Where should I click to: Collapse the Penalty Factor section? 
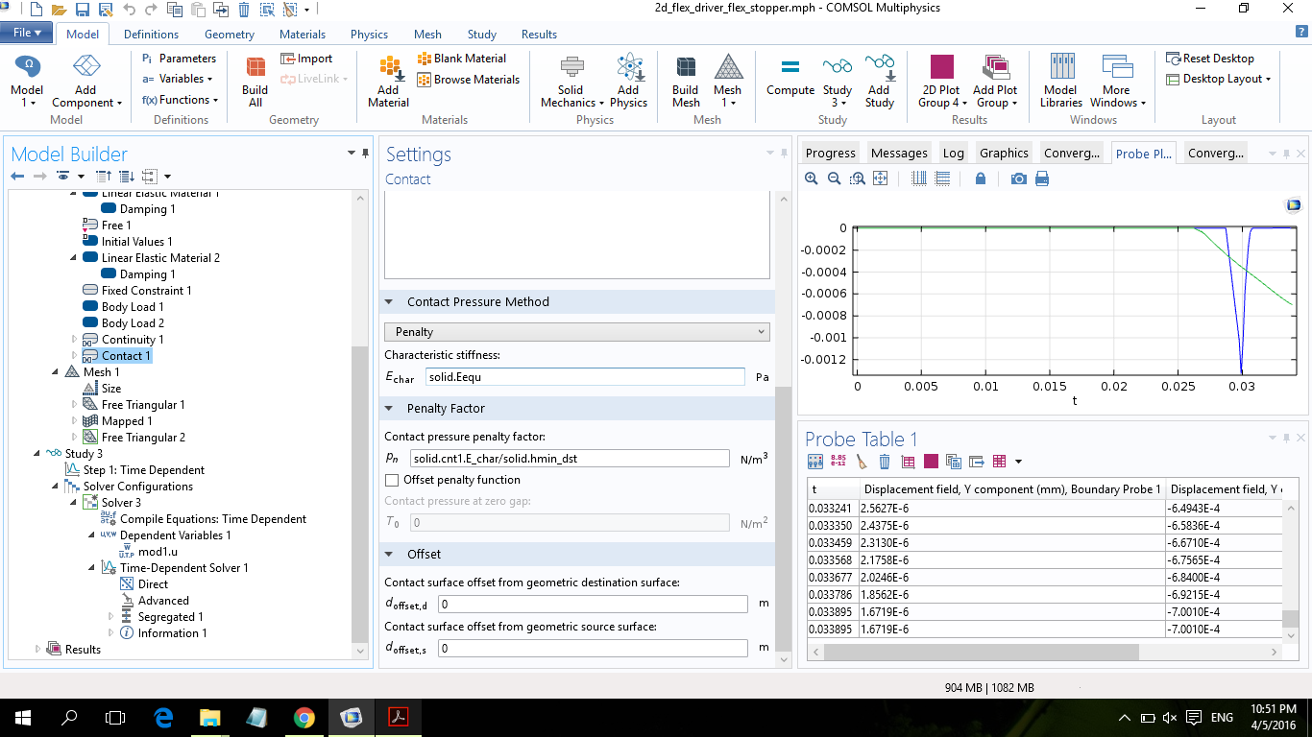(x=390, y=409)
